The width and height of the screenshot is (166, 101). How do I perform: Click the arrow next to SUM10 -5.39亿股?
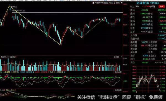point(64,72)
